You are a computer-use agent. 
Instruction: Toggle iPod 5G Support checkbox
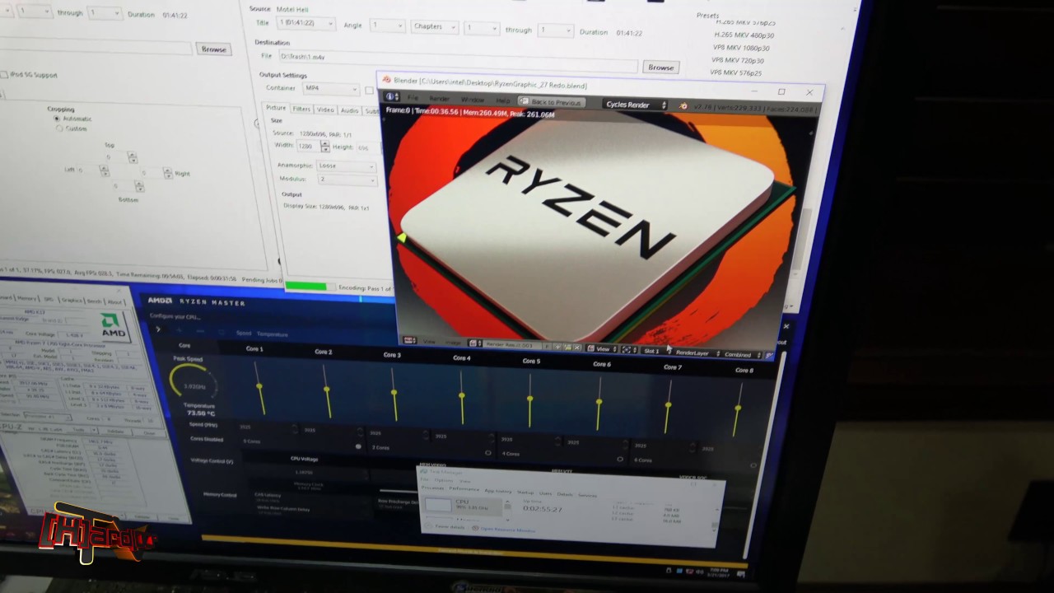5,75
